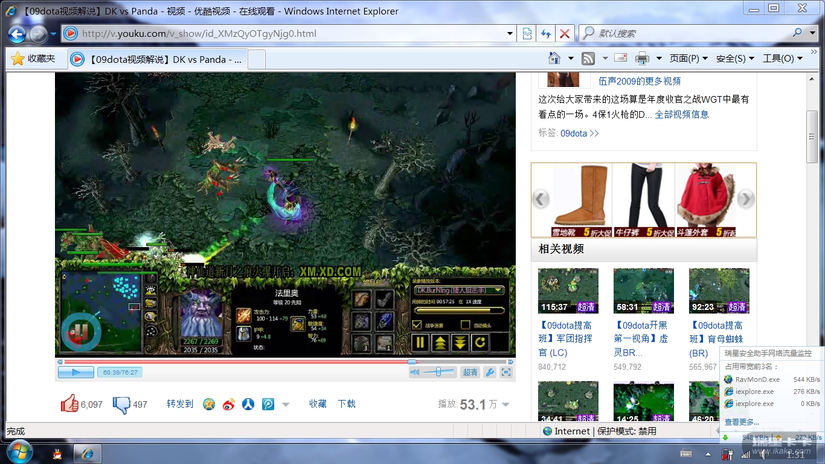Click 全部视频信息 link

[682, 114]
